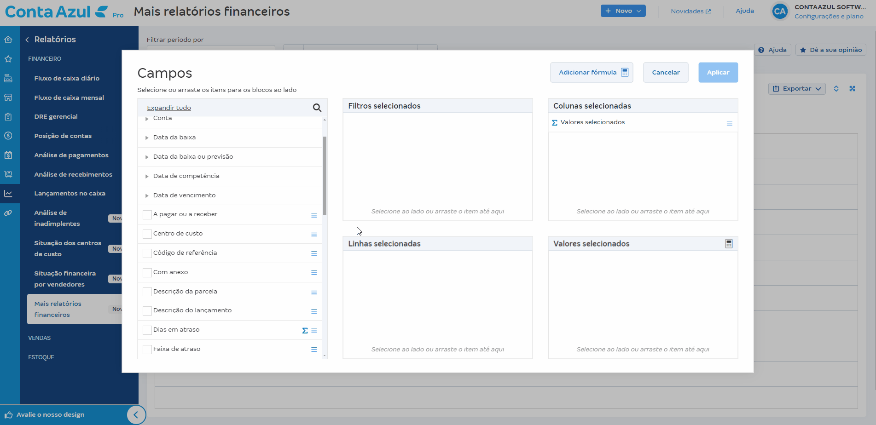Expand the VENDAS section in sidebar
This screenshot has width=876, height=425.
coord(40,338)
